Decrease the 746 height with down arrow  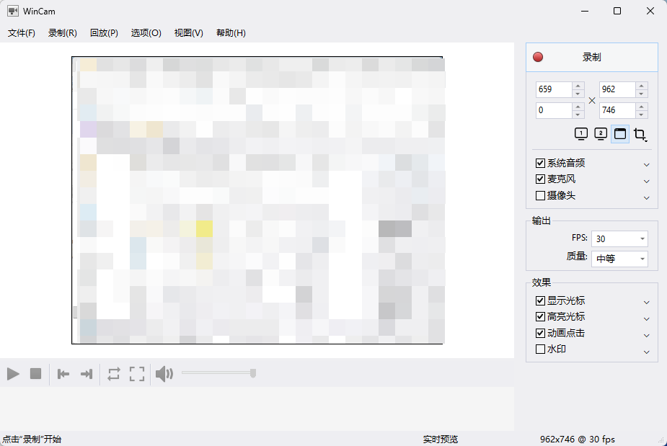coord(642,115)
